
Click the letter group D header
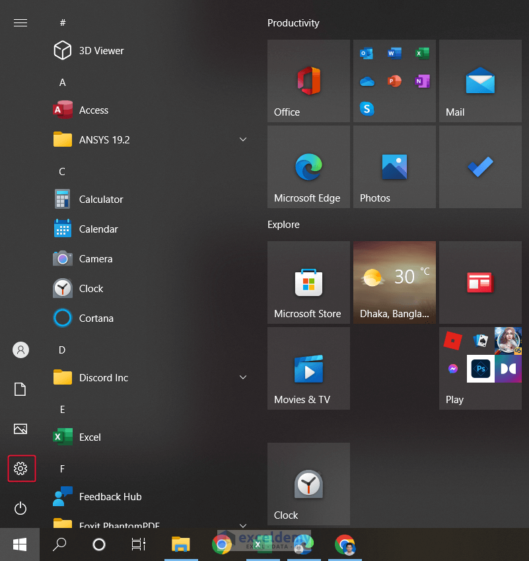(x=62, y=350)
